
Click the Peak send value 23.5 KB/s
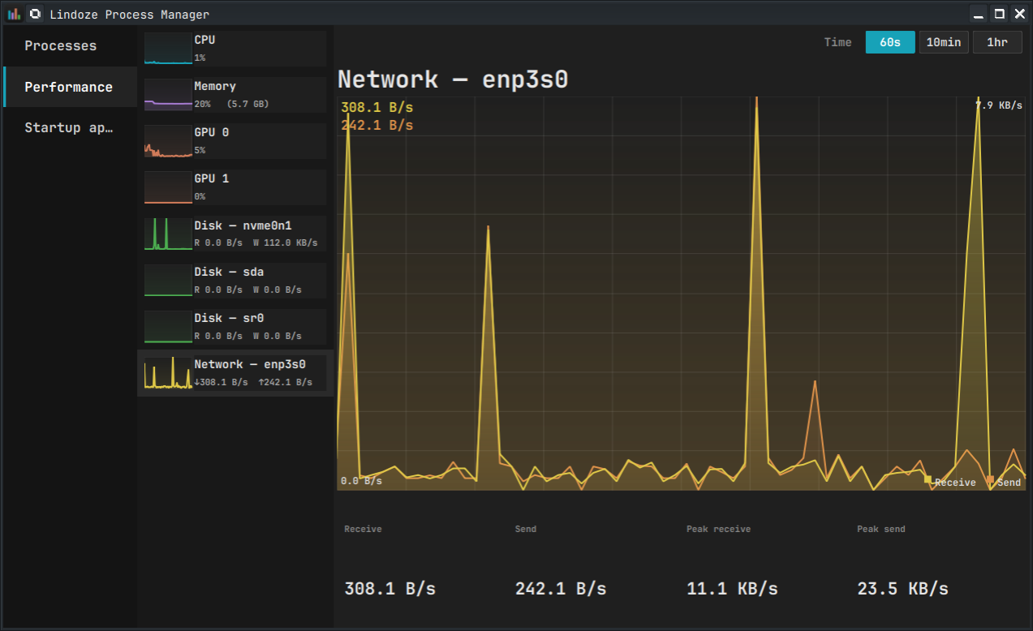902,589
